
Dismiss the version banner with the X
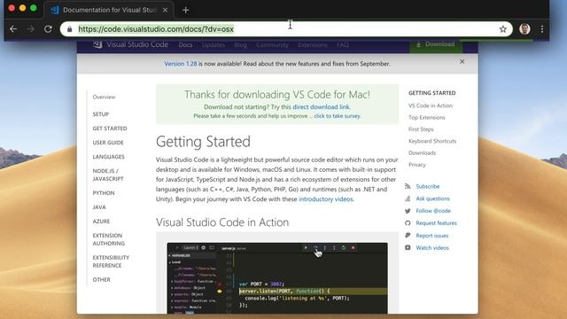(x=462, y=61)
